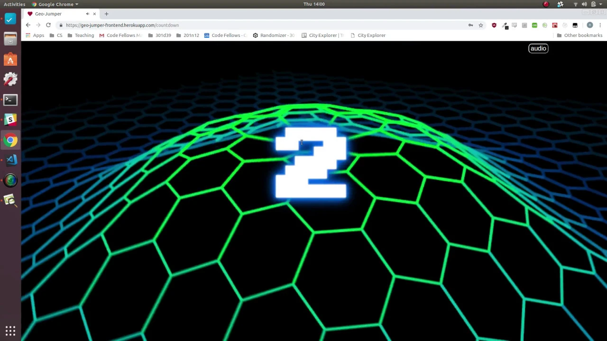Open the wrench-and-gear settings tool in dock
The image size is (607, 341).
coord(10,80)
